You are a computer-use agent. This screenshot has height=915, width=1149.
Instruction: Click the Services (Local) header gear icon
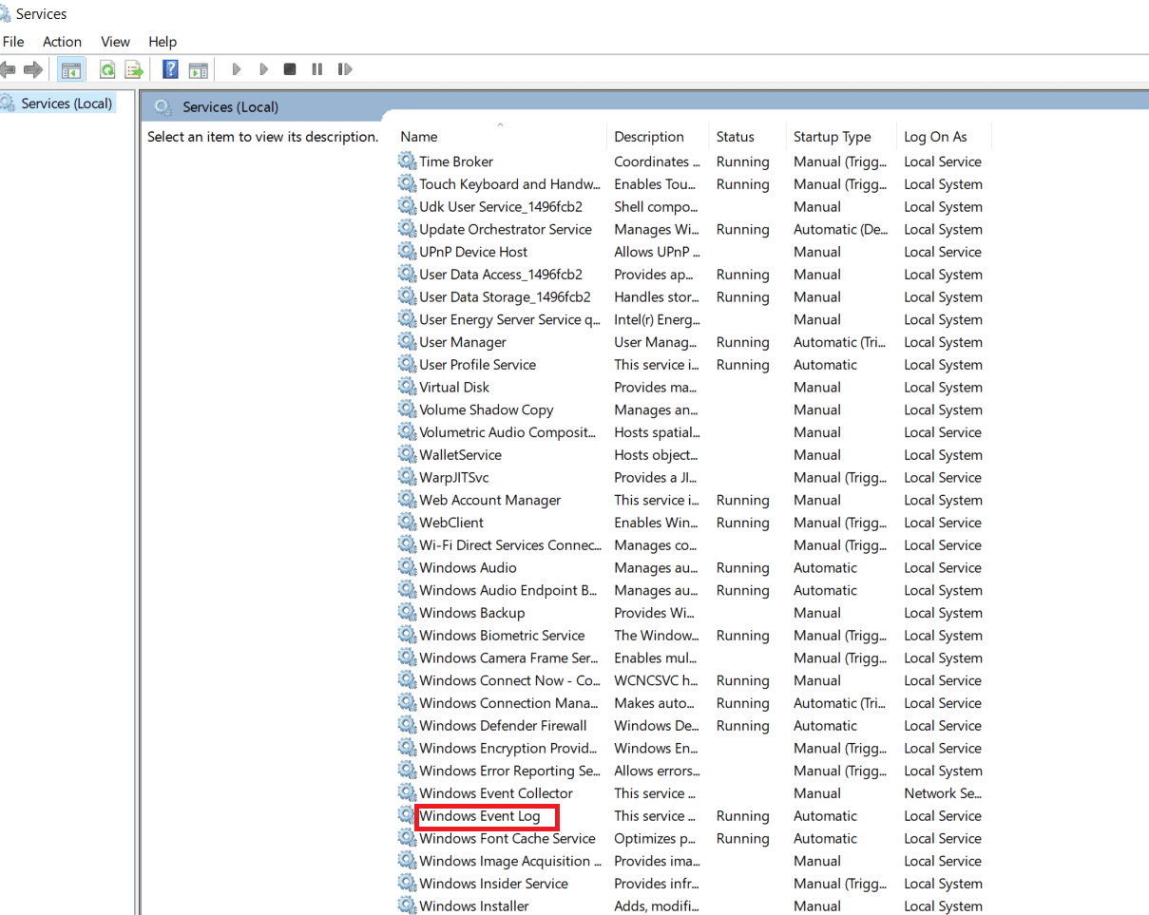(163, 106)
